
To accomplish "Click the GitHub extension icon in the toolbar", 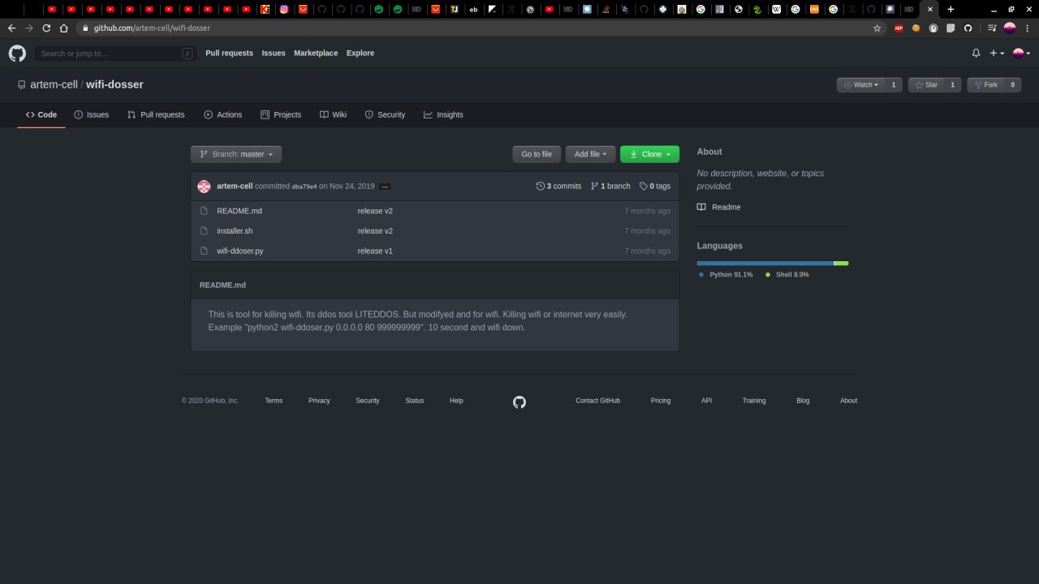I will [x=968, y=28].
